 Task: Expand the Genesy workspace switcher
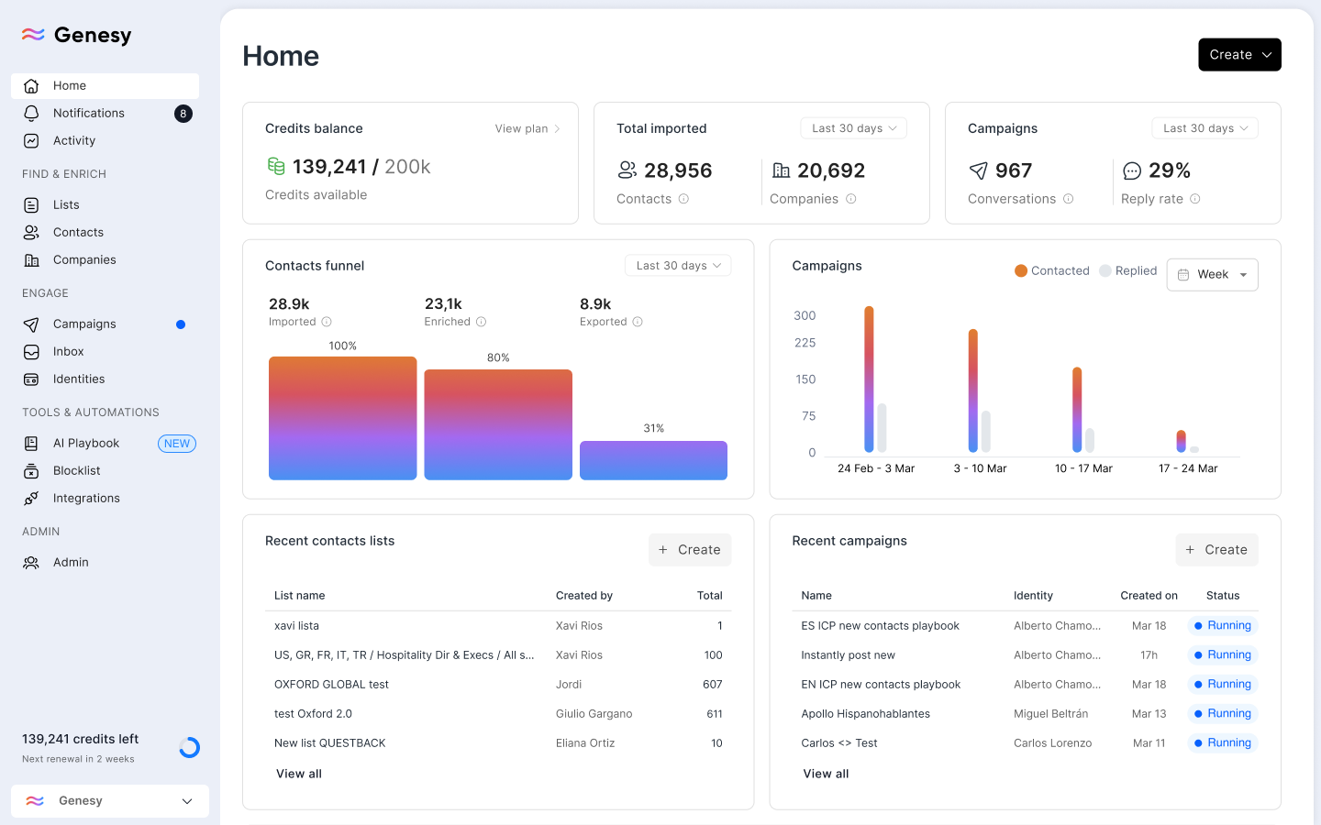(110, 801)
